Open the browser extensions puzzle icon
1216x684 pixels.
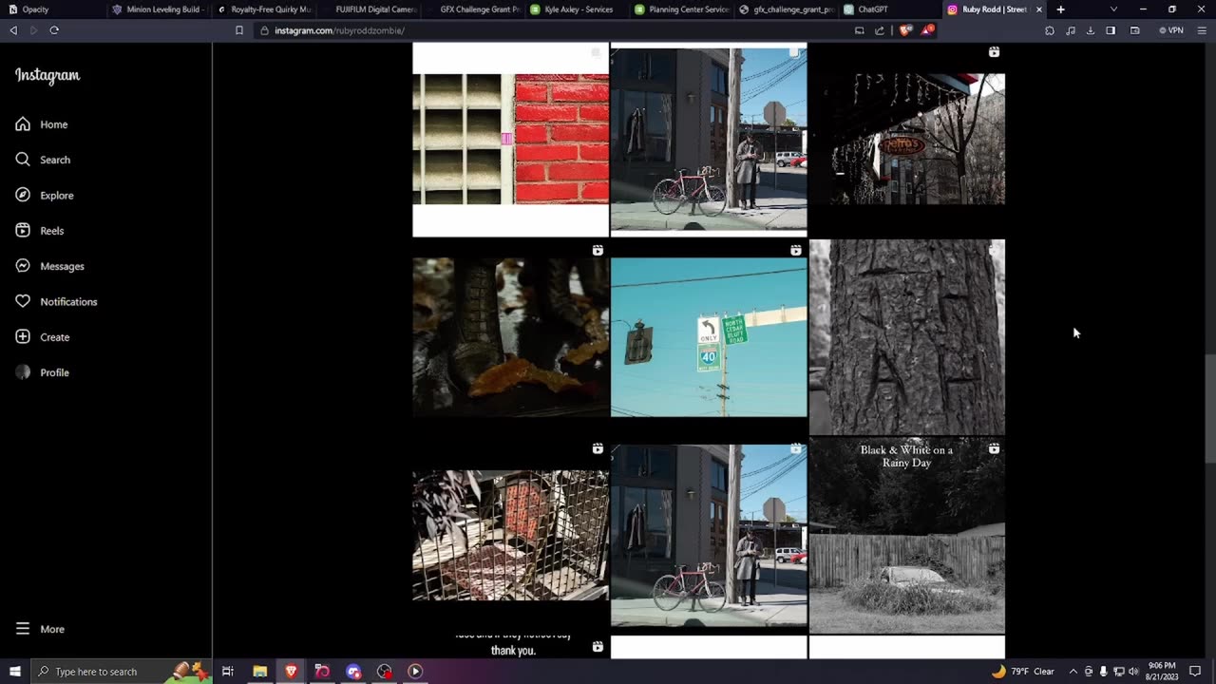[1050, 30]
